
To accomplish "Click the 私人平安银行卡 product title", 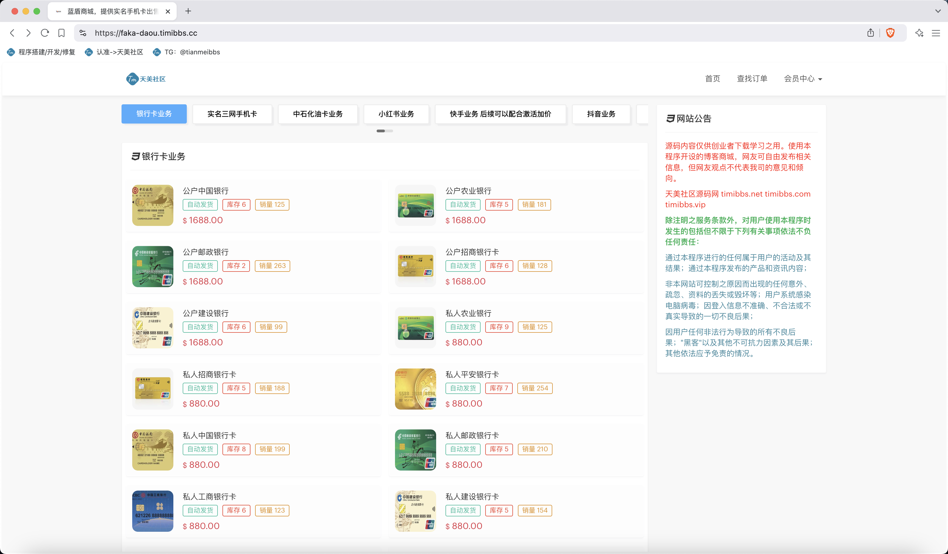I will click(x=472, y=374).
